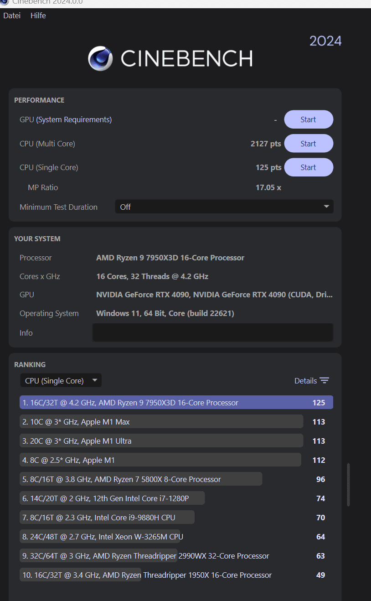This screenshot has width=371, height=601.
Task: Select the Intel Core i7-1280P ranking row
Action: click(x=176, y=498)
